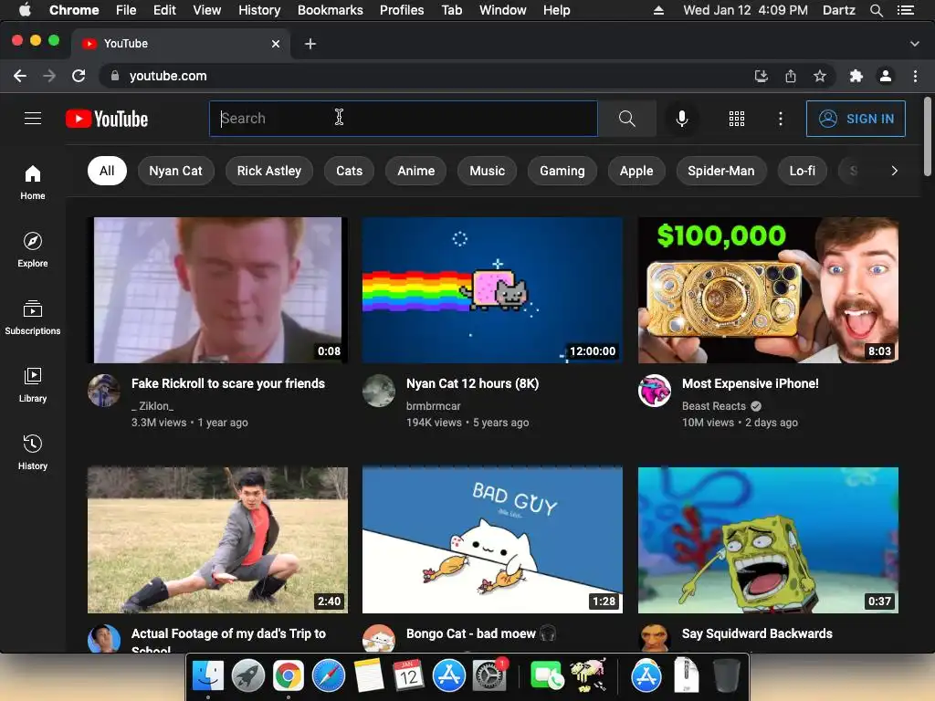Click the YouTube search input field
This screenshot has width=935, height=701.
(403, 119)
